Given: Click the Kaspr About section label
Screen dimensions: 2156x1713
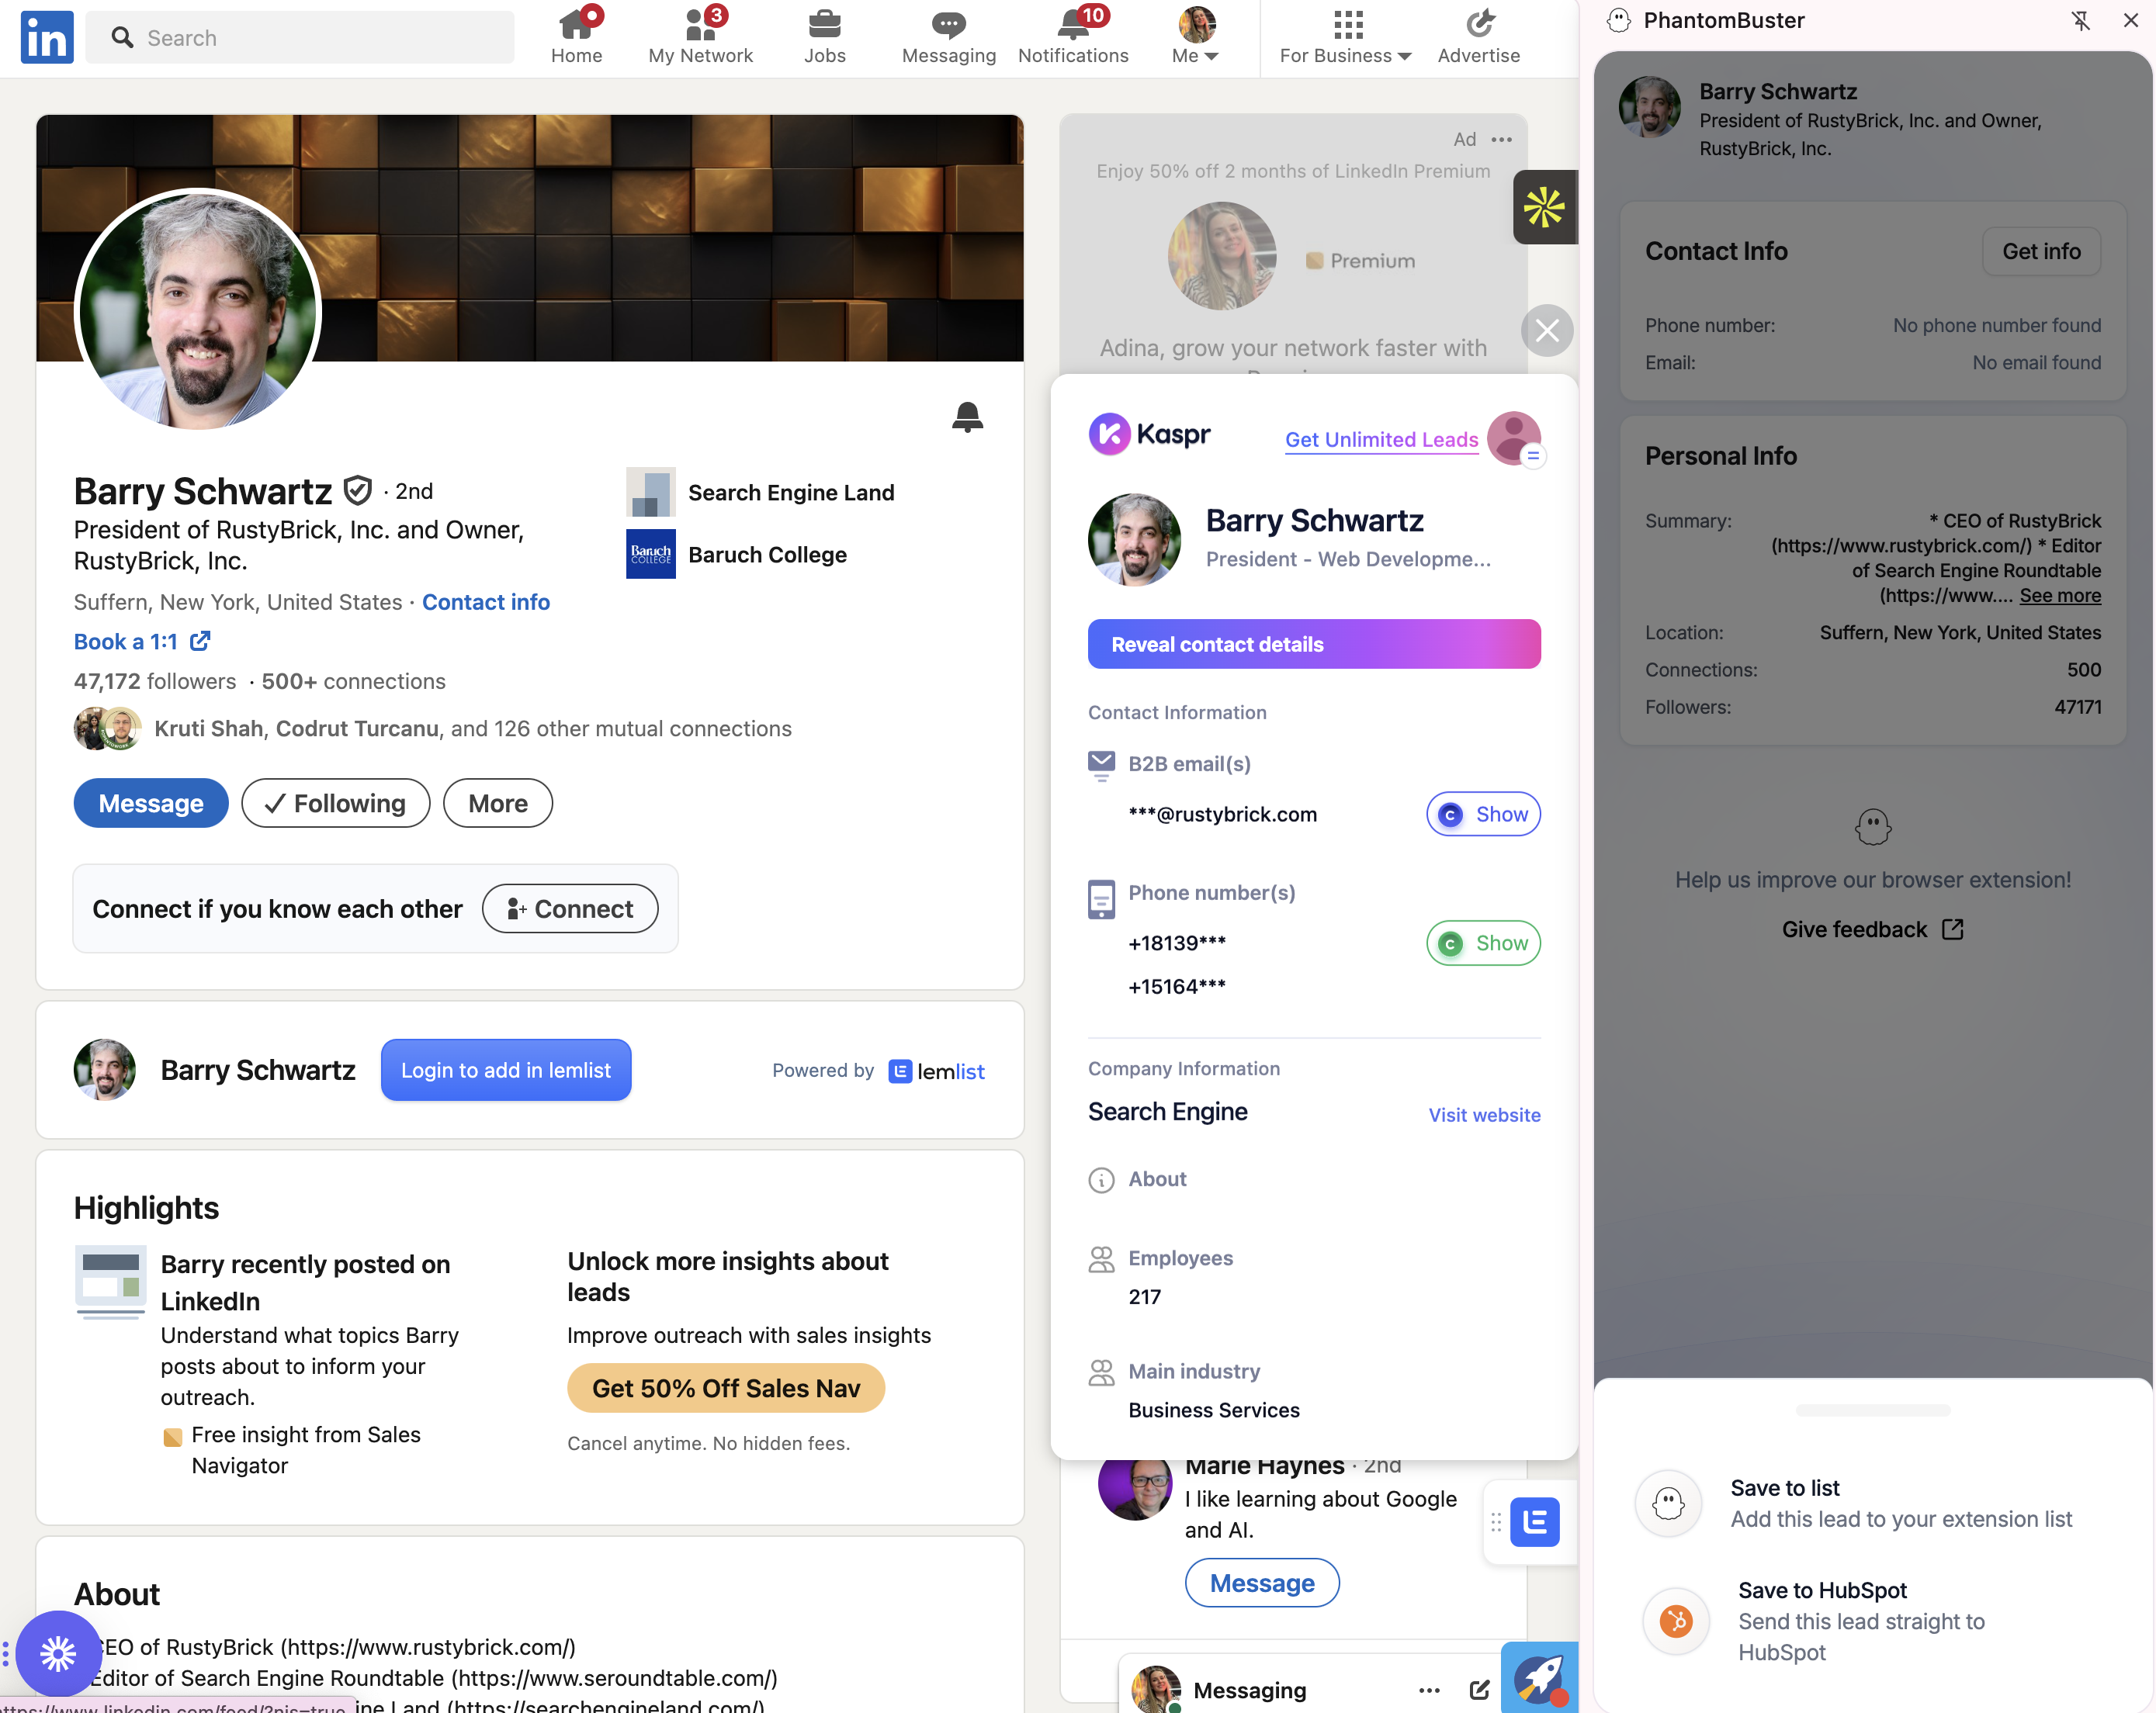Looking at the screenshot, I should 1157,1178.
